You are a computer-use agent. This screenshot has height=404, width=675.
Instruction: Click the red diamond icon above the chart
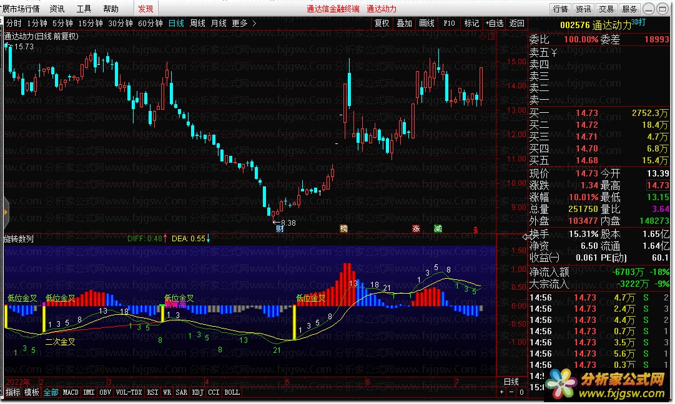(483, 37)
